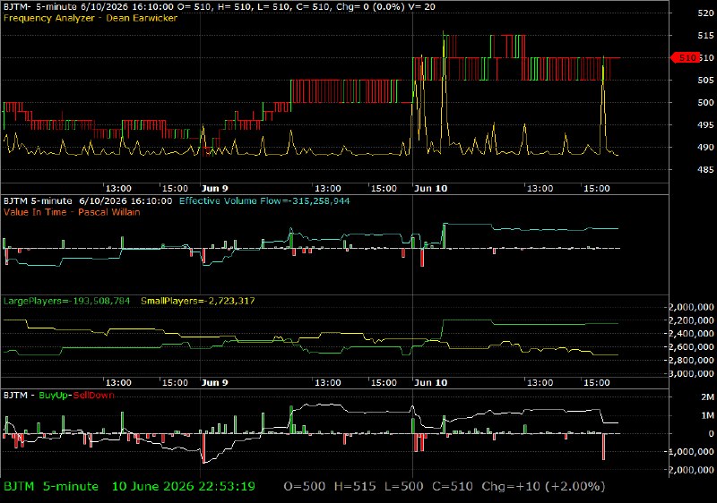The width and height of the screenshot is (717, 503).
Task: Click the 'L=500' status bar value
Action: 404,487
